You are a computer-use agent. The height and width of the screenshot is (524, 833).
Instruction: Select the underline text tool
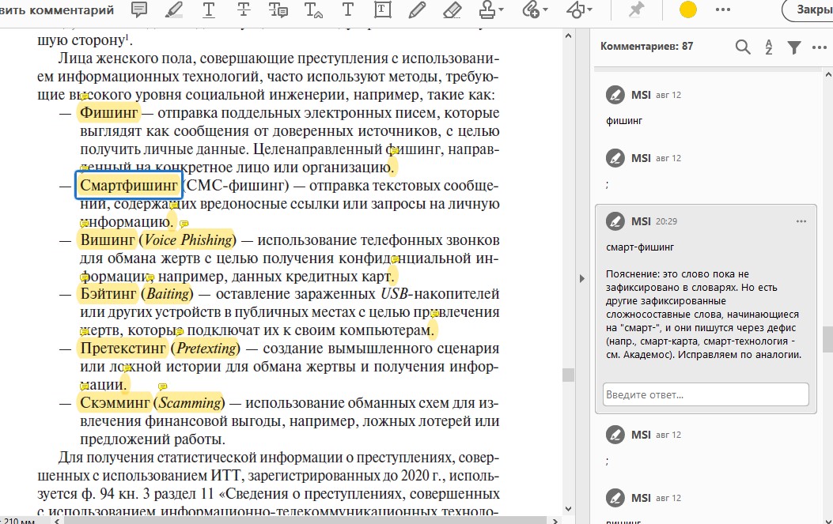209,9
